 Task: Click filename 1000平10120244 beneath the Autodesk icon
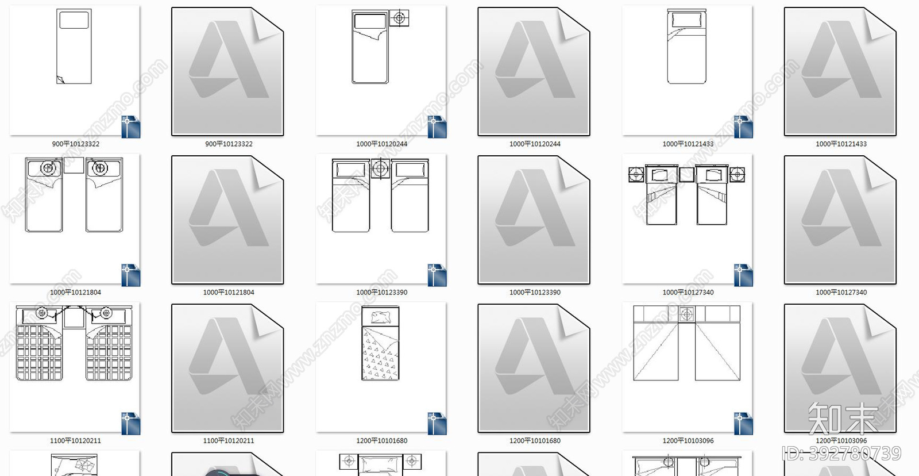535,144
